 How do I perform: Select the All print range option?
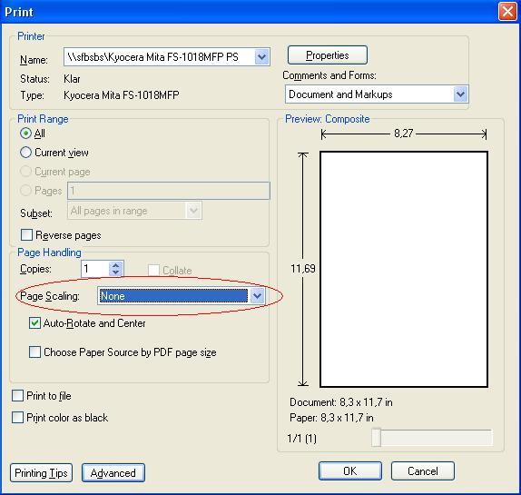[25, 134]
